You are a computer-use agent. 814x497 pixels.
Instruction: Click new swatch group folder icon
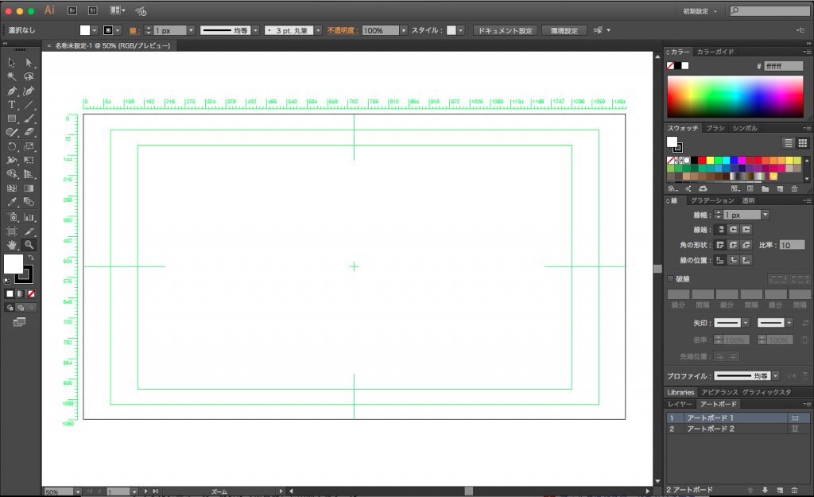point(766,188)
